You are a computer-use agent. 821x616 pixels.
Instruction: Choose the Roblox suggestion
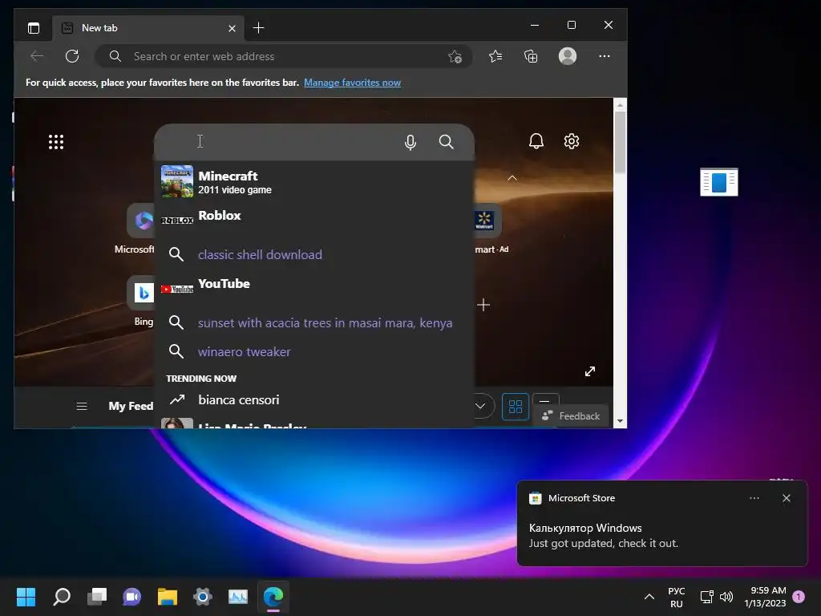coord(314,220)
